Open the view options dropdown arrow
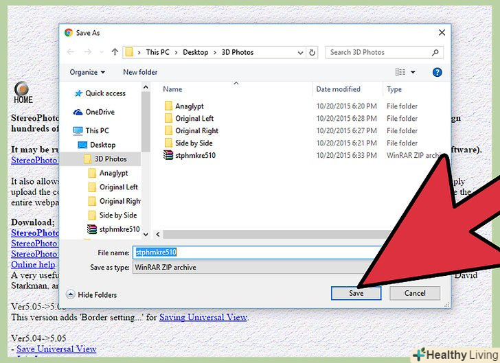 coord(413,72)
